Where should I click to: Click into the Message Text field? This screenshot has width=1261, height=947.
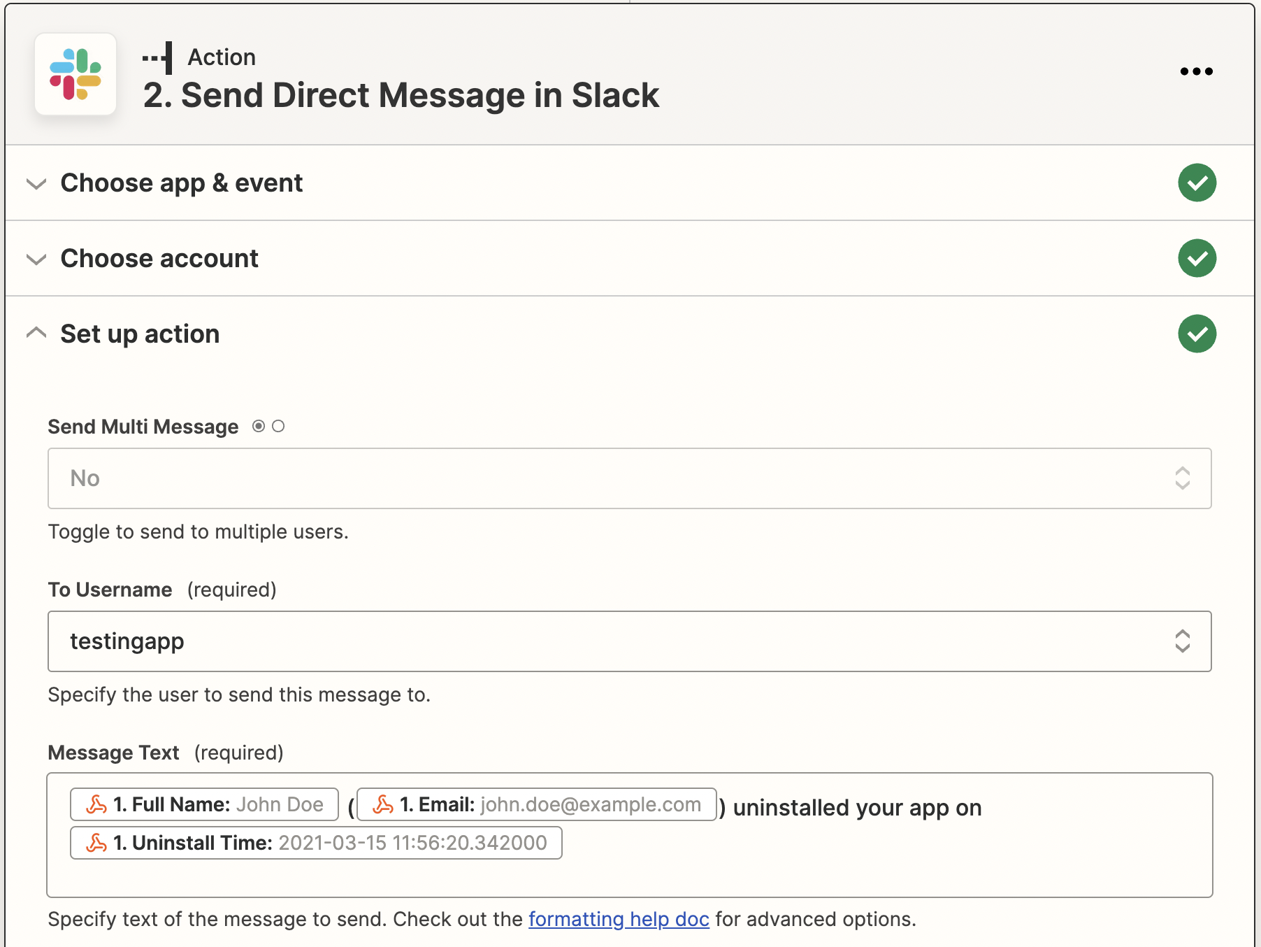point(629,835)
